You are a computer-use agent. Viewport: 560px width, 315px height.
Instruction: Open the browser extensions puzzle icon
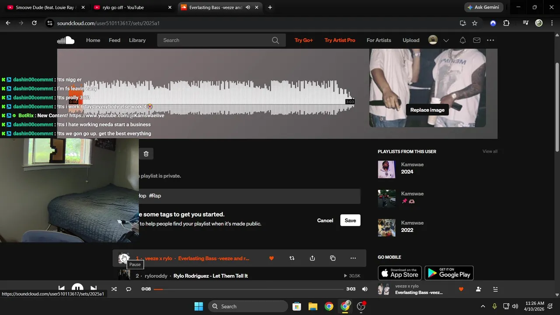tap(506, 23)
